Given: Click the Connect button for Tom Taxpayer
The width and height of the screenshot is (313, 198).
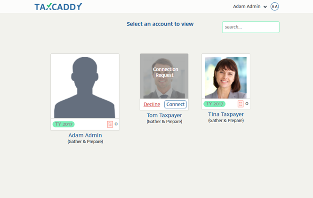Looking at the screenshot, I should 176,104.
